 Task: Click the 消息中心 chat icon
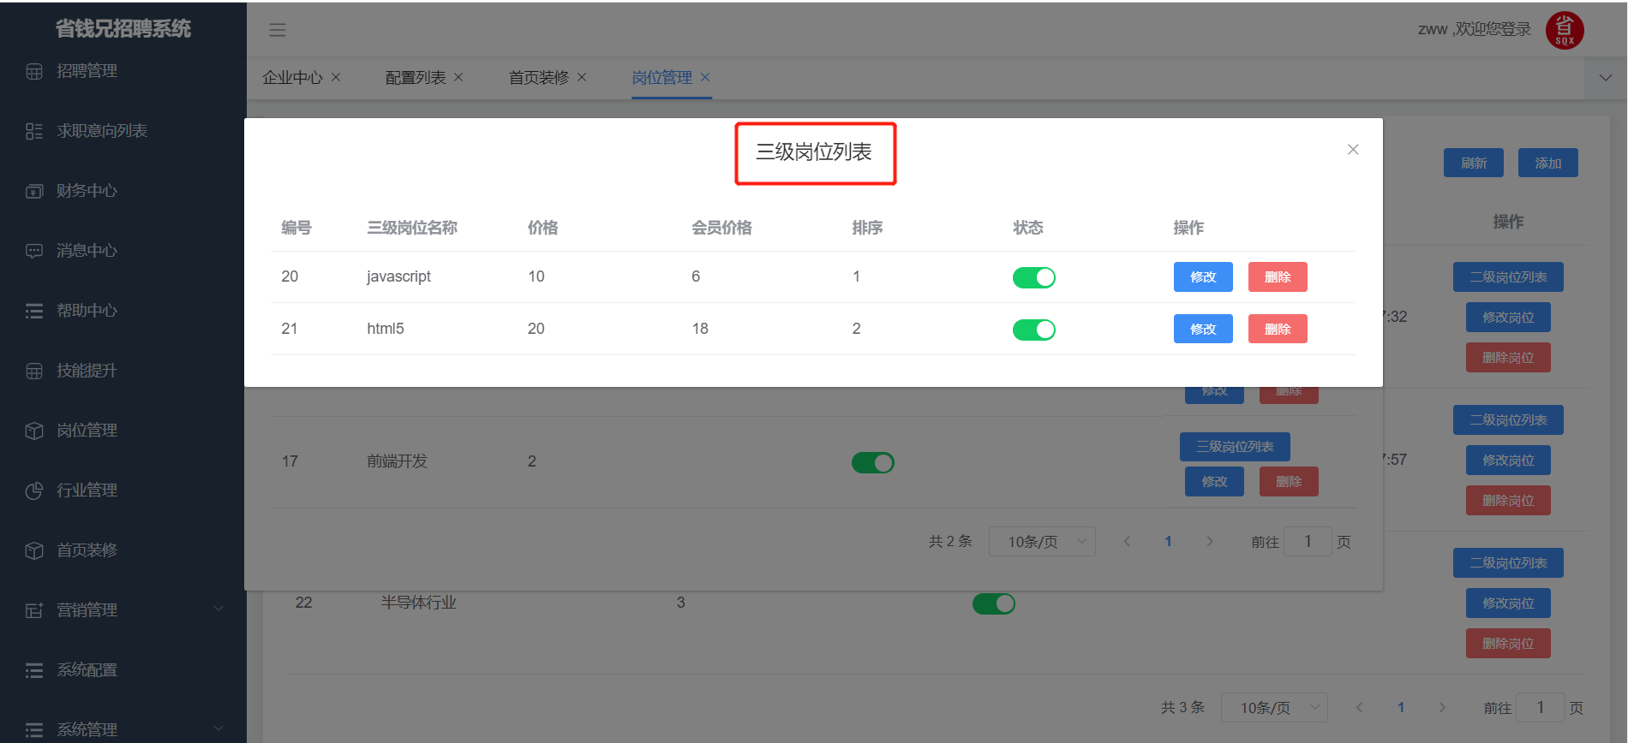coord(34,251)
